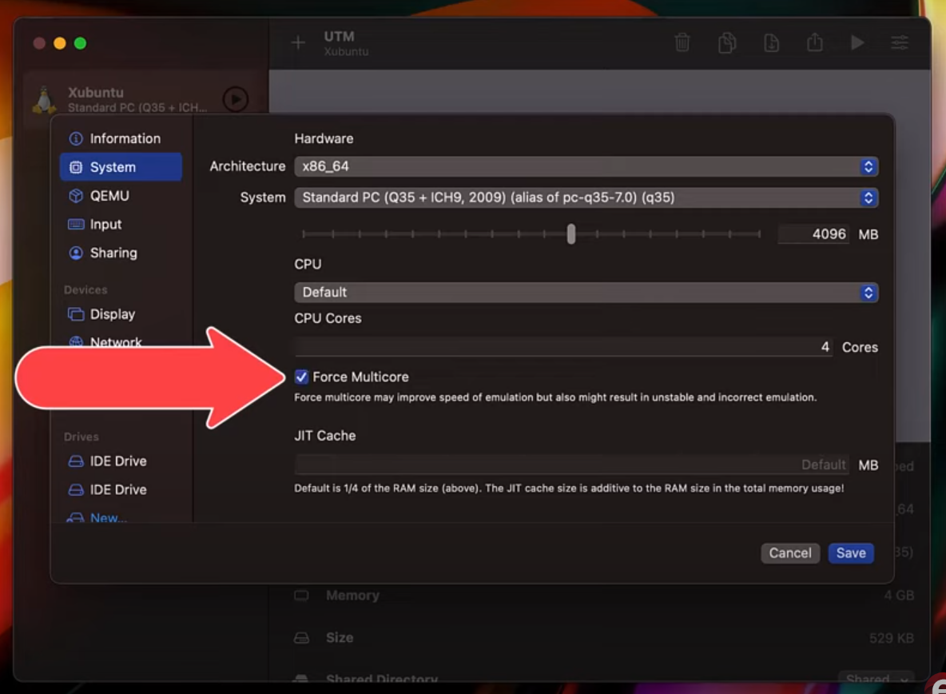Click the 4096 MB memory field
Screen dimensions: 946x694
pos(814,234)
